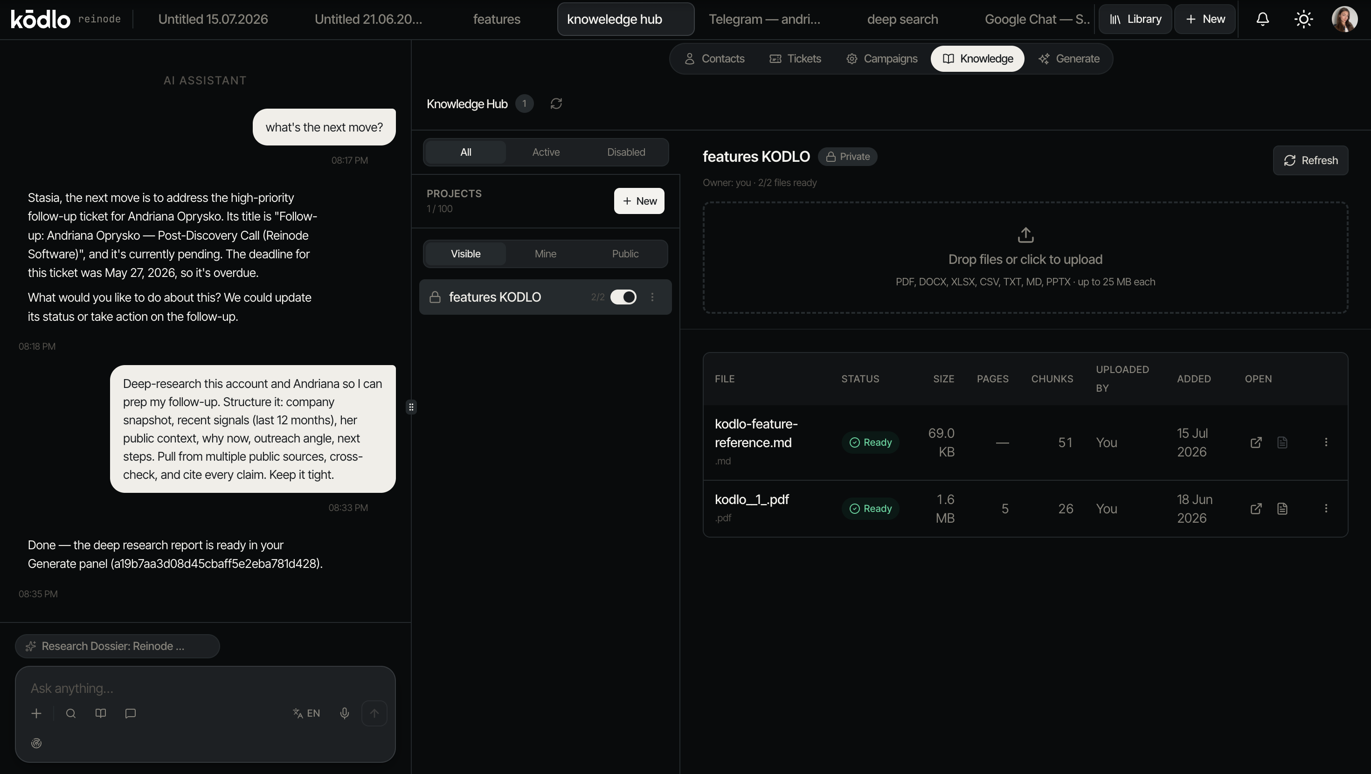Select the Visible projects filter
This screenshot has width=1371, height=774.
coord(466,254)
